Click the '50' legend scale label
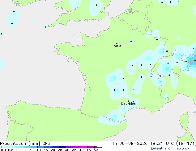Viewport: 196px width, 151px height. click(x=96, y=150)
